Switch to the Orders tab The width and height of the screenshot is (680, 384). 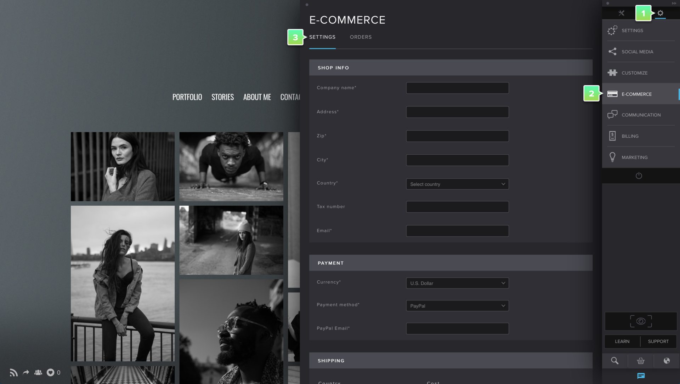361,37
